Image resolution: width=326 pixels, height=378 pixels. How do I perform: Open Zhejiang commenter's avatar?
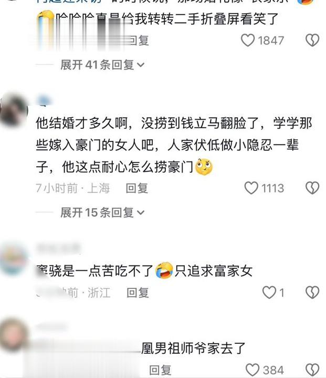[x=14, y=259]
